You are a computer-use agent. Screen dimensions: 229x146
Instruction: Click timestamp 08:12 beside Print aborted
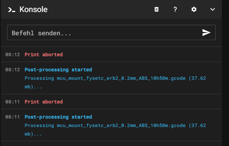click(x=12, y=55)
